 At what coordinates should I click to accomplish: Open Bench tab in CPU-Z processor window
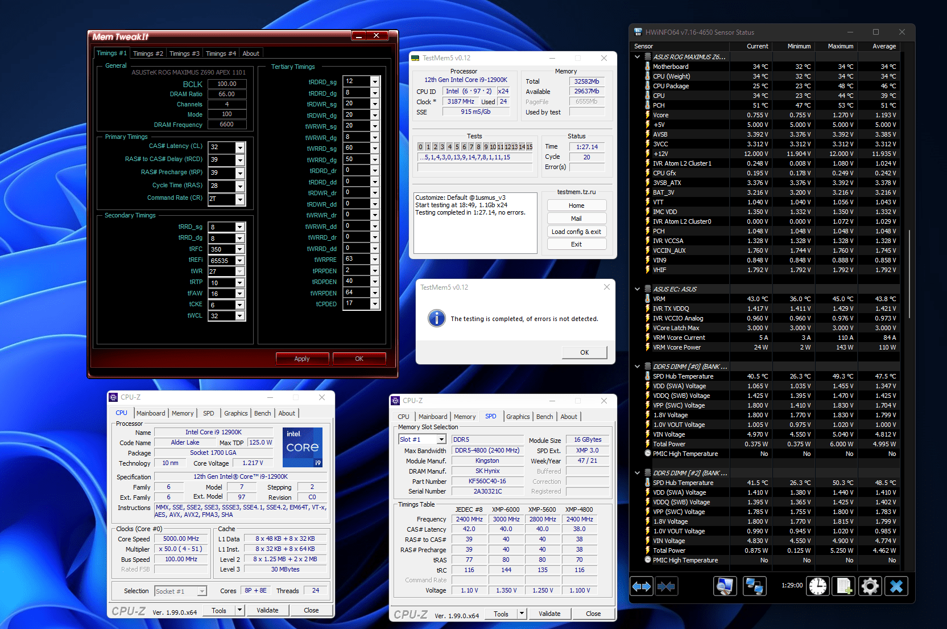(x=263, y=413)
